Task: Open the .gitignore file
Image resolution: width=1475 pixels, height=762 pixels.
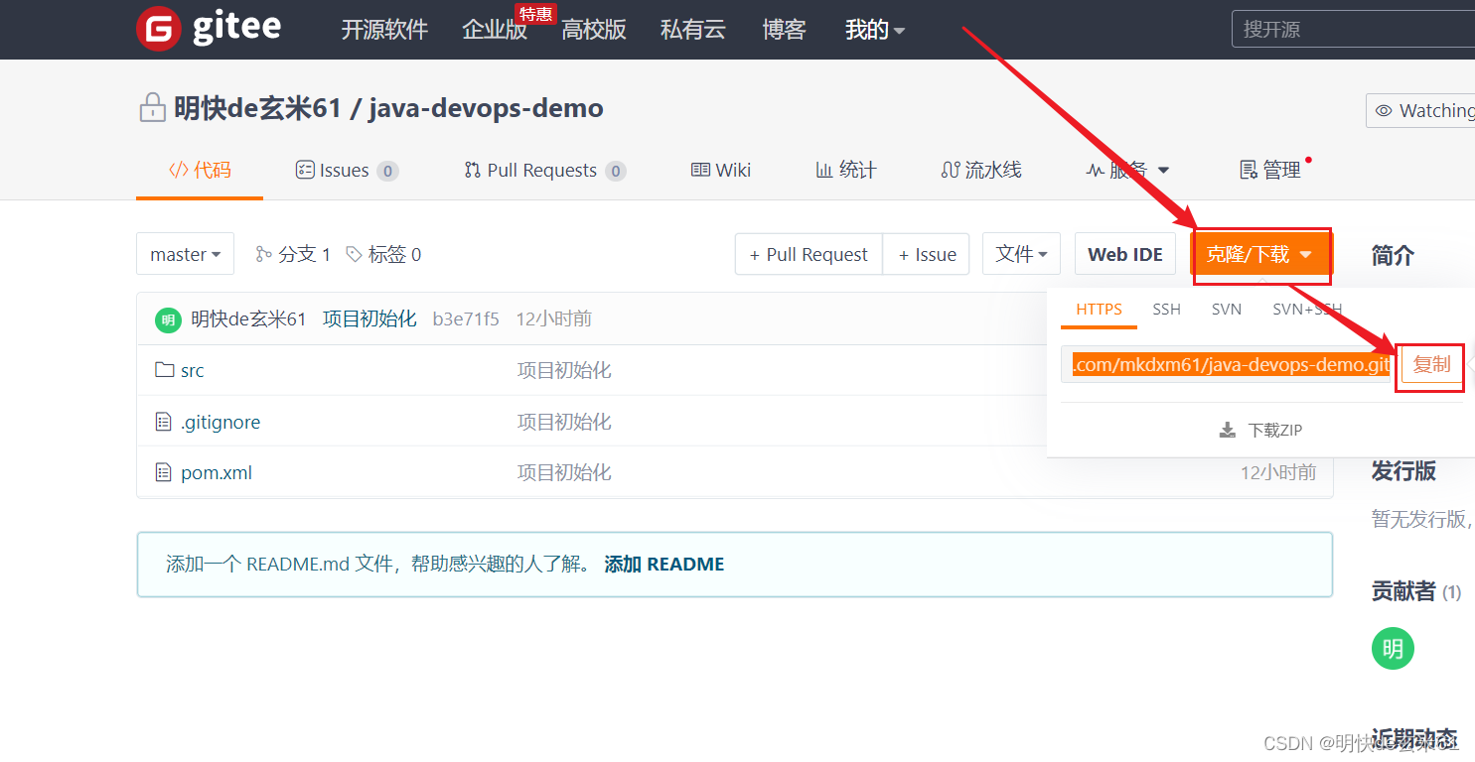Action: click(221, 422)
